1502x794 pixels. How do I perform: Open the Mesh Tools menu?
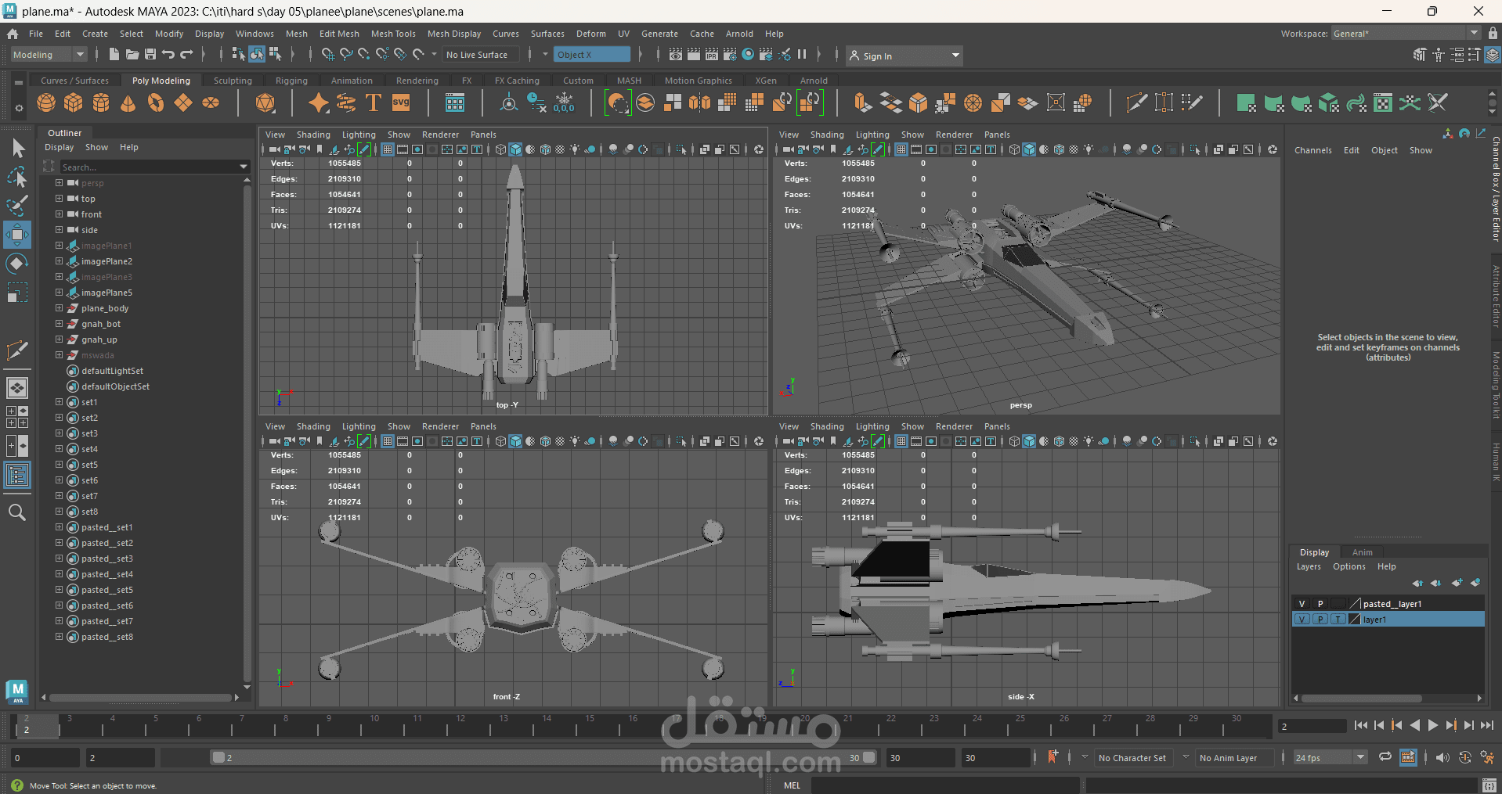point(393,34)
